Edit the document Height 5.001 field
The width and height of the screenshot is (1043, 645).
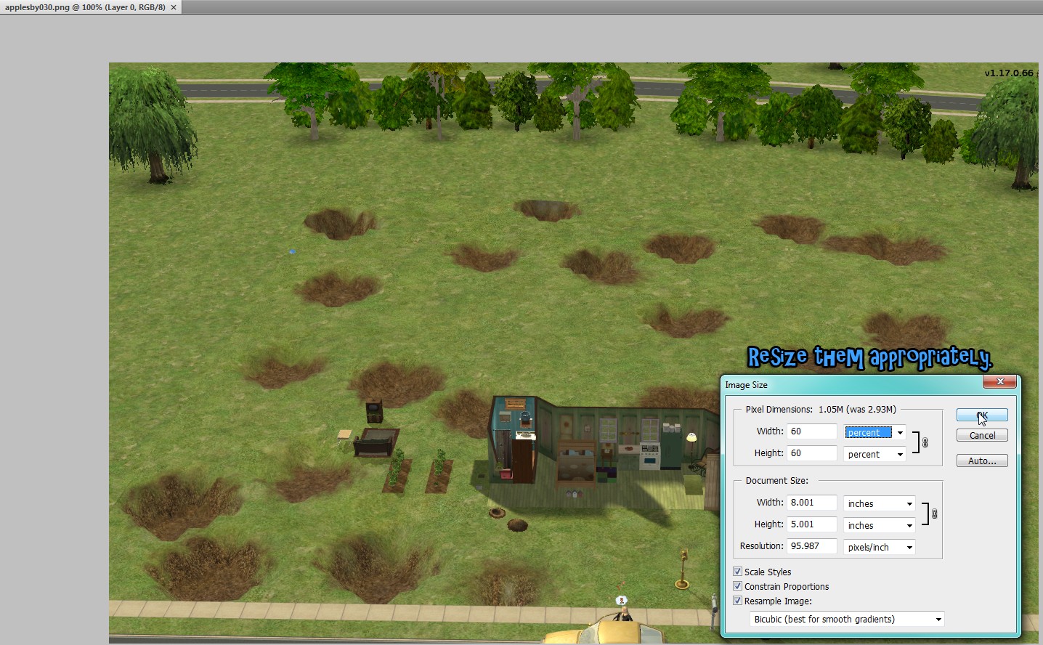coord(812,524)
